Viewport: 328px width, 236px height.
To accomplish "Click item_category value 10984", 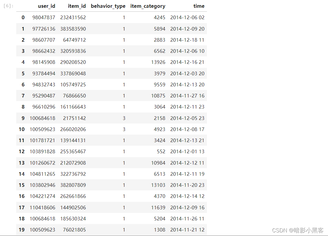I will tap(158, 163).
